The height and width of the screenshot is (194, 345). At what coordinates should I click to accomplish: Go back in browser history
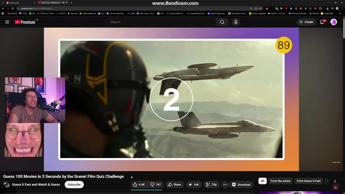3,8
